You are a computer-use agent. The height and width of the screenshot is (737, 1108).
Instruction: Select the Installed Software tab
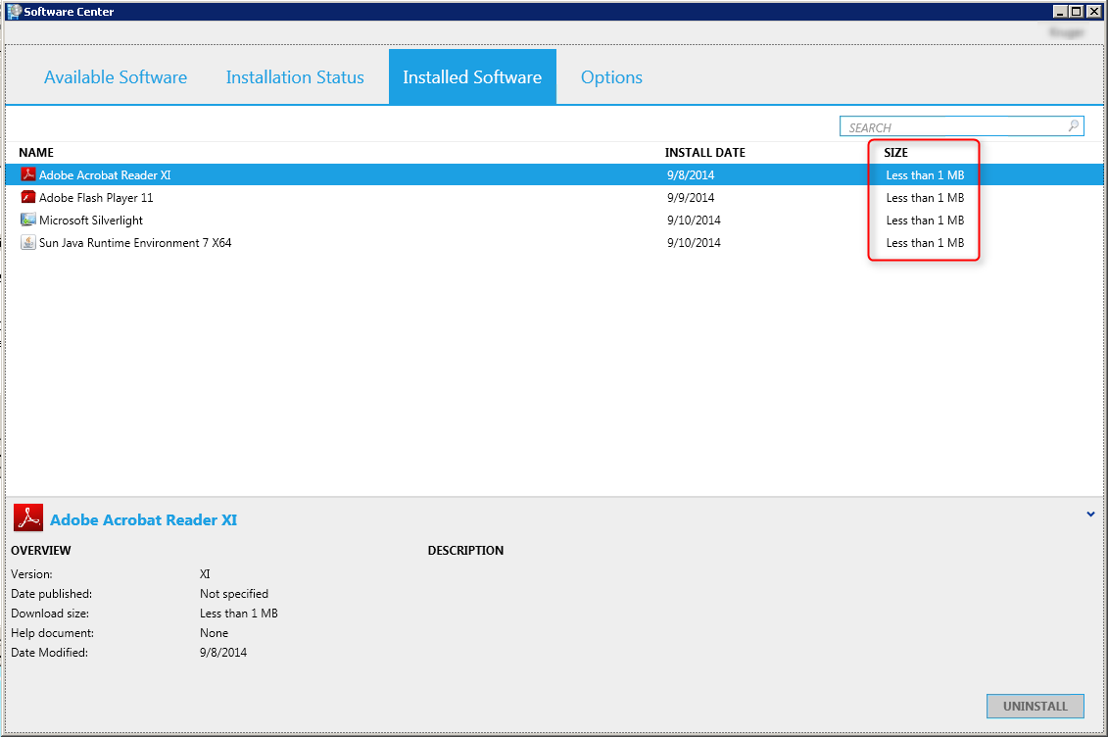coord(472,77)
